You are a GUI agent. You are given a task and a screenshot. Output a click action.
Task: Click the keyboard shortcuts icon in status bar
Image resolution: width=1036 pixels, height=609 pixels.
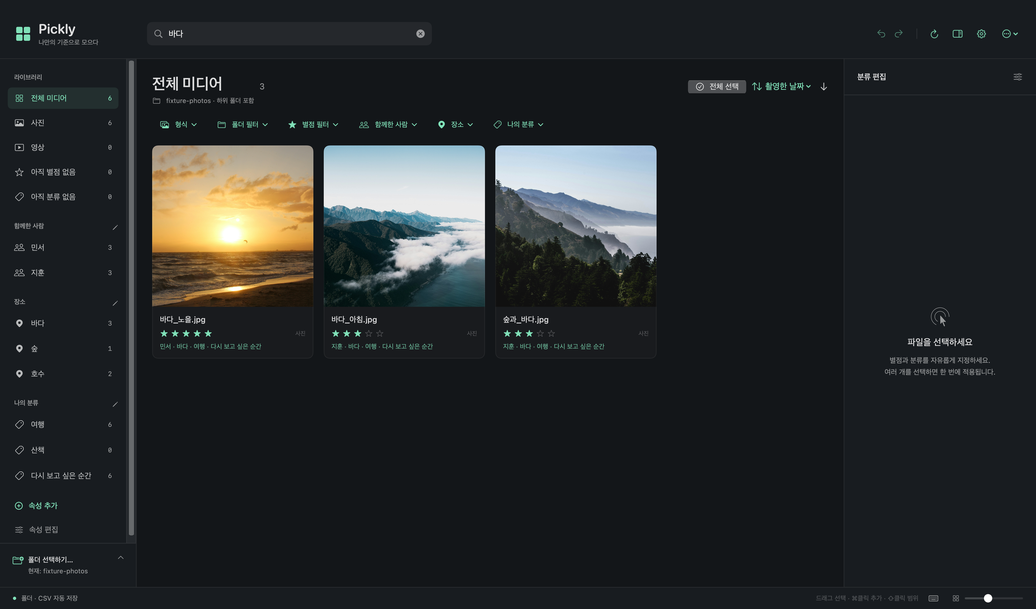tap(933, 598)
